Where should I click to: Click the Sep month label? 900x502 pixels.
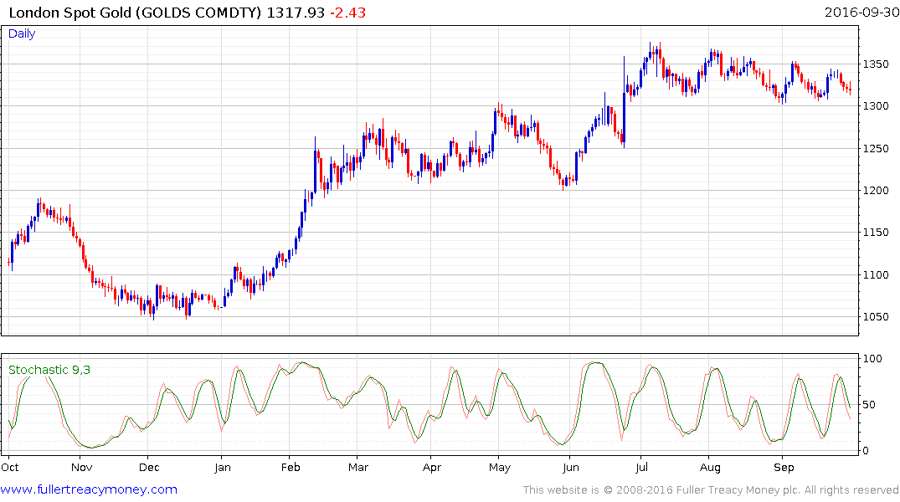point(784,467)
